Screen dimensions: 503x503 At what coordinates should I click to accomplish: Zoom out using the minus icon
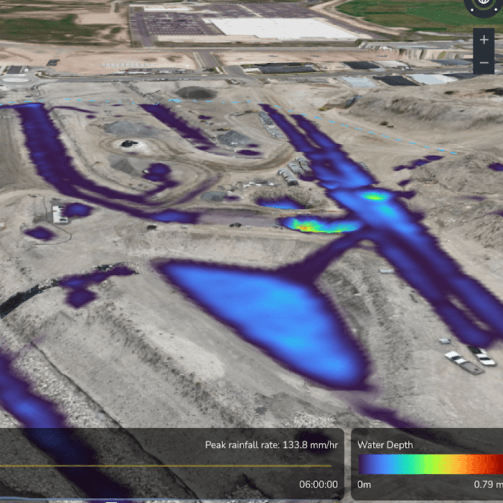click(x=484, y=62)
